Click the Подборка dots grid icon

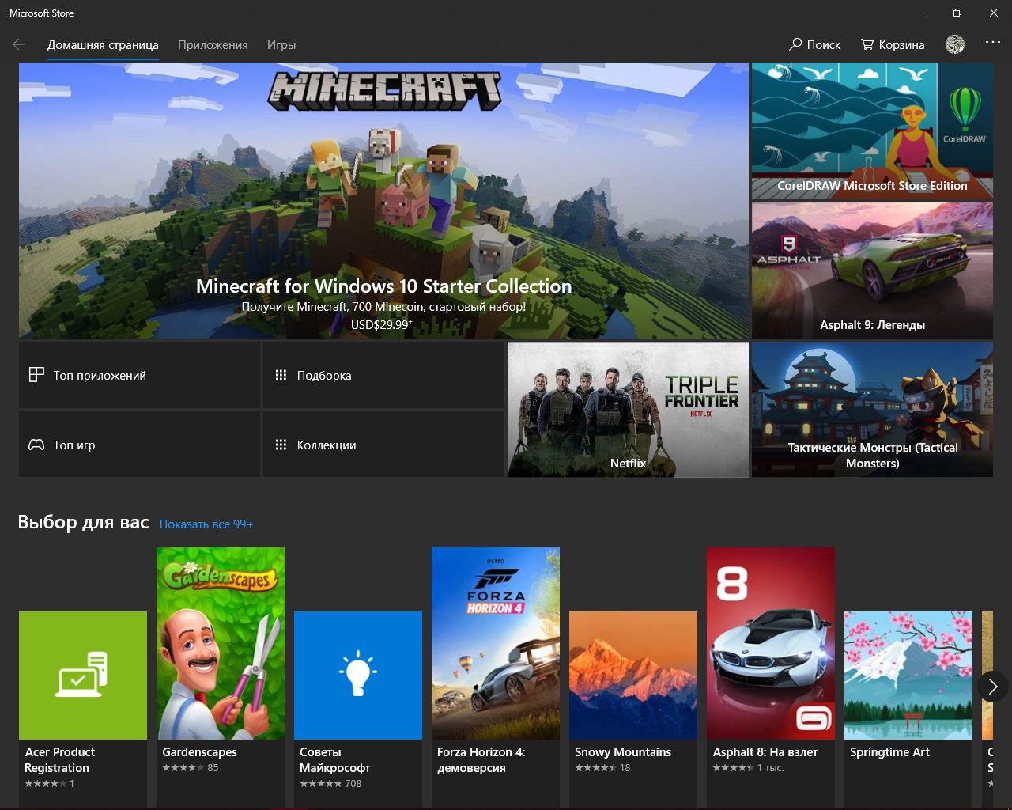tap(281, 375)
